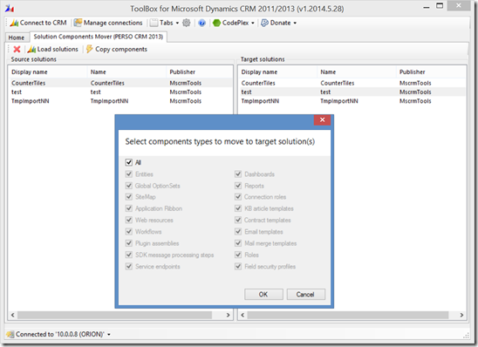Minimize the ToolBox window
The height and width of the screenshot is (347, 478).
point(427,7)
